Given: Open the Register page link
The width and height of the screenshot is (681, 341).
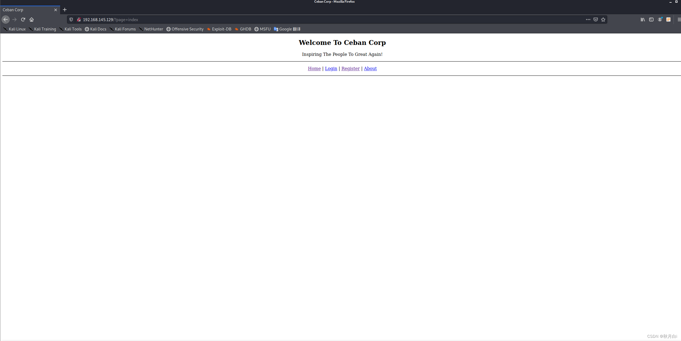Looking at the screenshot, I should [350, 68].
